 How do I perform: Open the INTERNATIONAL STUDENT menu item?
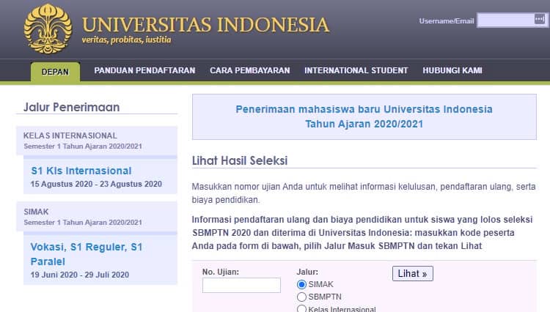point(356,70)
